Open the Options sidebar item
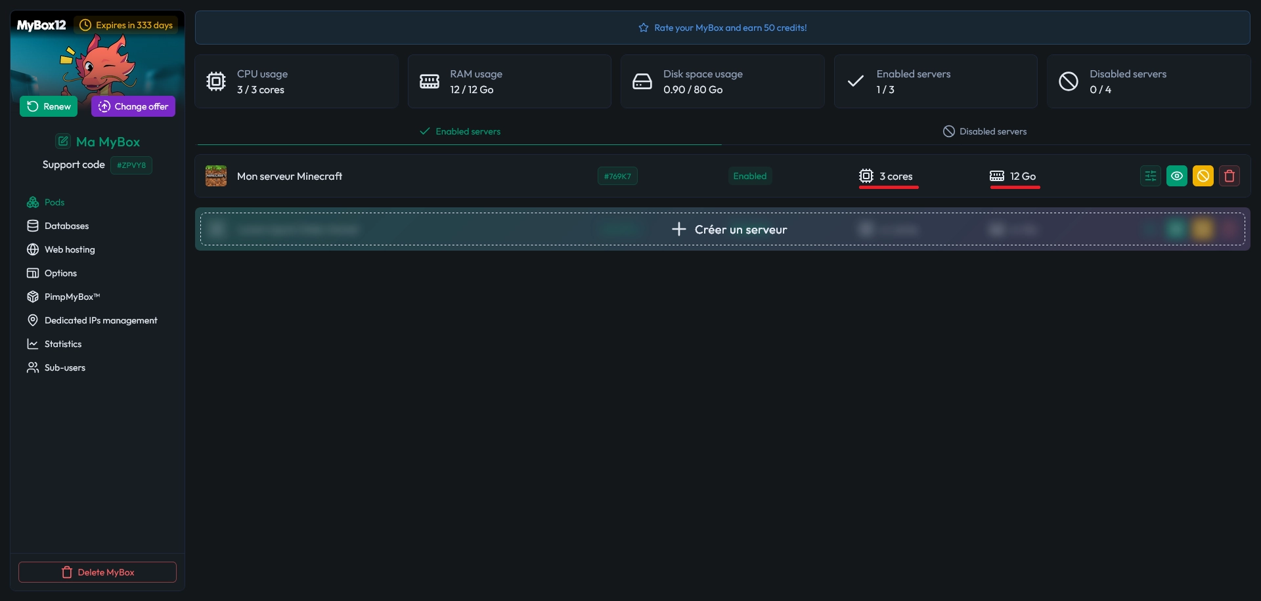Viewport: 1261px width, 601px height. (x=60, y=273)
